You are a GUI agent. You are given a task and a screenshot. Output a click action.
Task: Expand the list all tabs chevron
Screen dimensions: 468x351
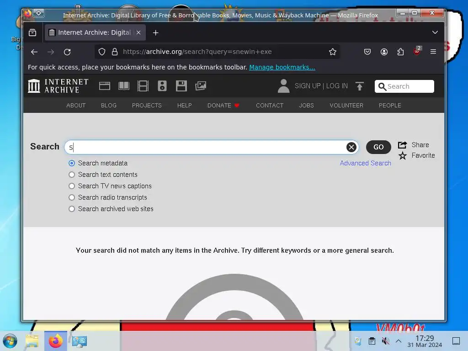click(435, 32)
